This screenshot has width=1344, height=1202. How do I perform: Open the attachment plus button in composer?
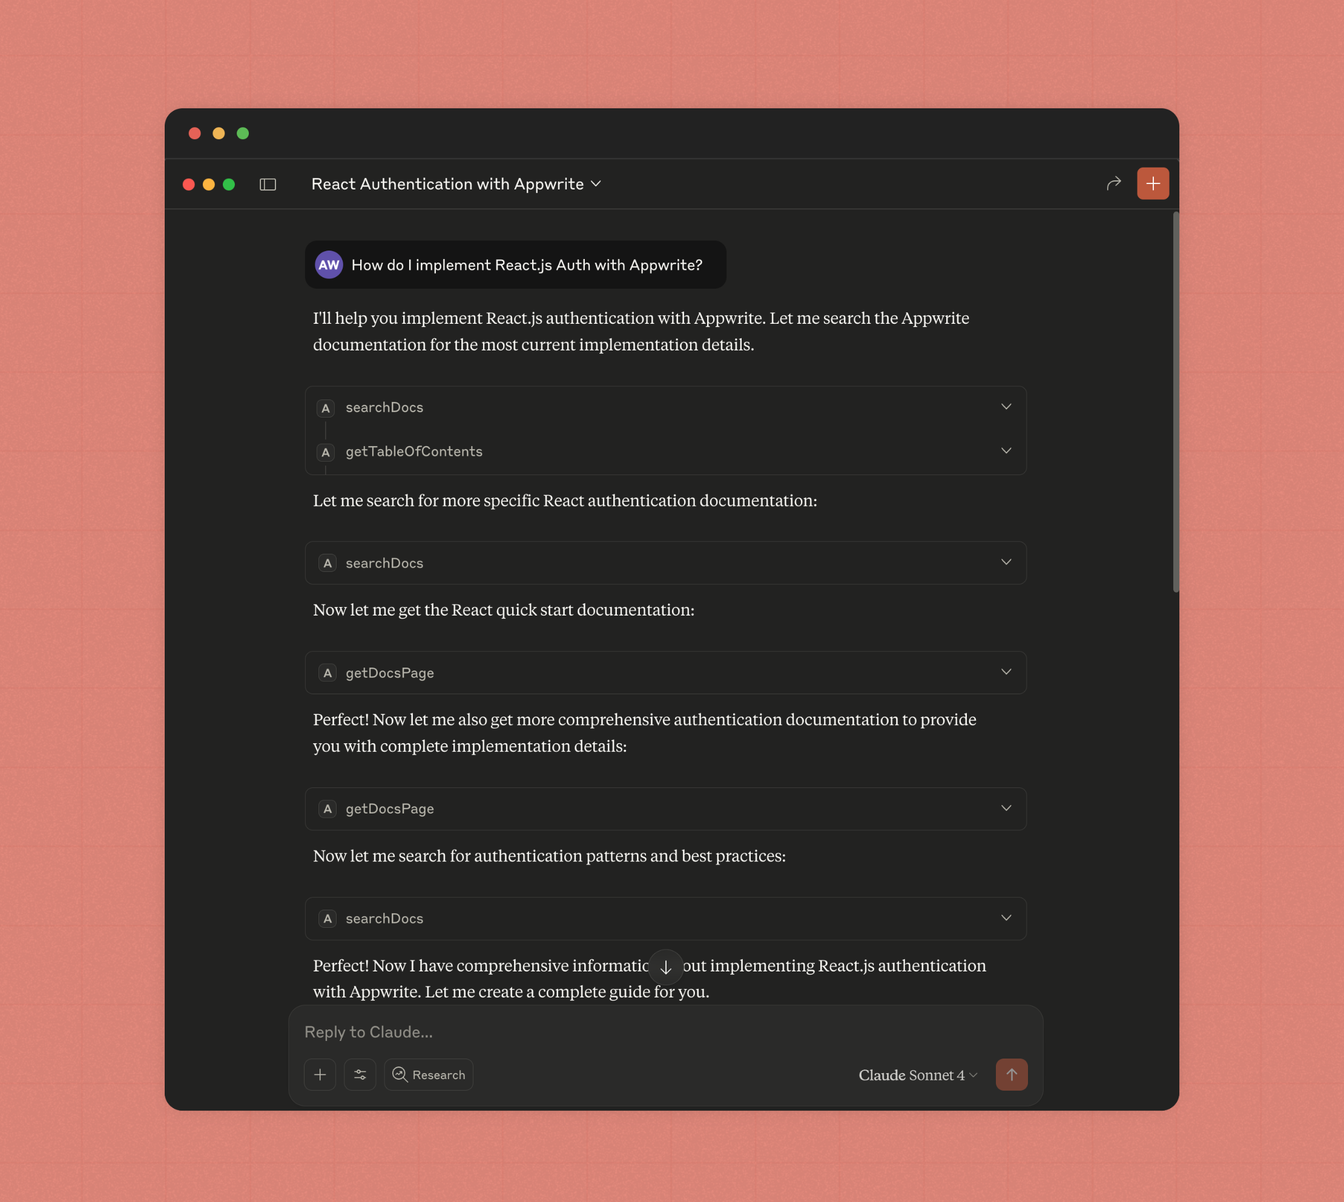pos(320,1074)
